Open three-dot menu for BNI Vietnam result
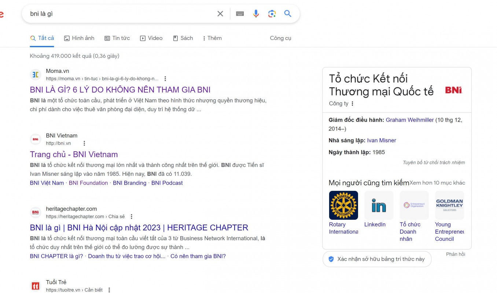The width and height of the screenshot is (497, 293). click(84, 144)
